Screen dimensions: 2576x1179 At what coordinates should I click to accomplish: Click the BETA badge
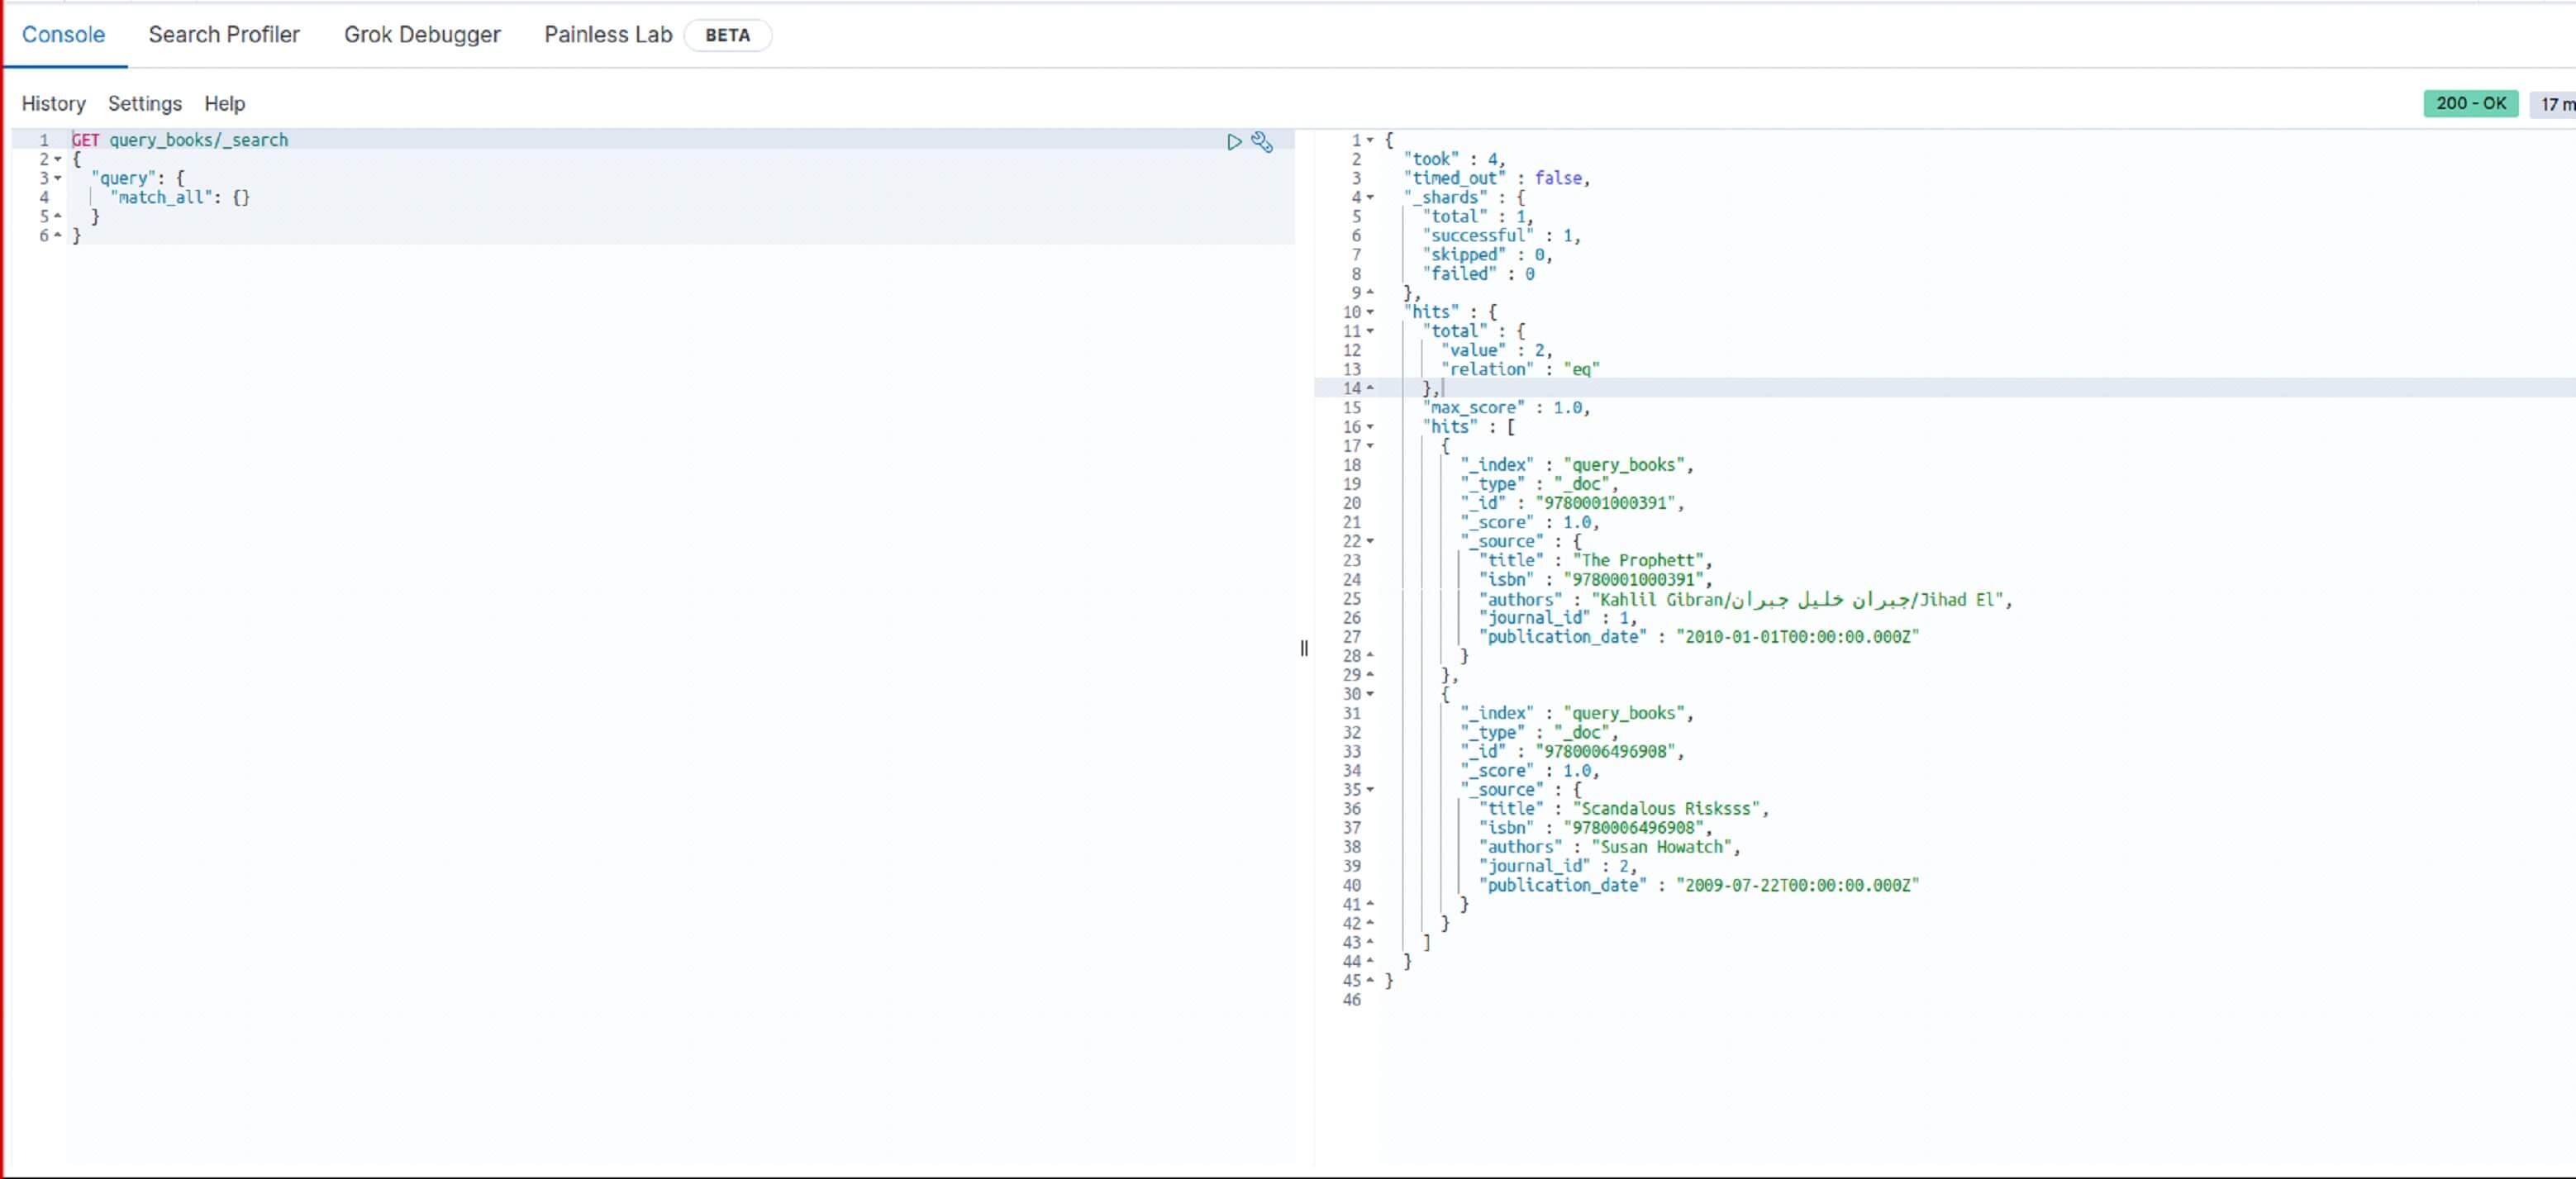click(x=727, y=35)
